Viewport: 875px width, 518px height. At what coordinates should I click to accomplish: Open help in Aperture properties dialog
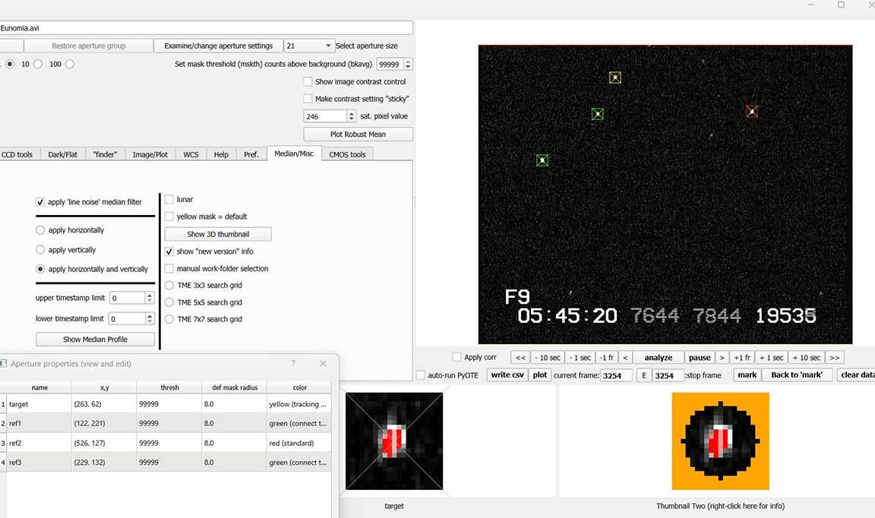click(x=293, y=364)
